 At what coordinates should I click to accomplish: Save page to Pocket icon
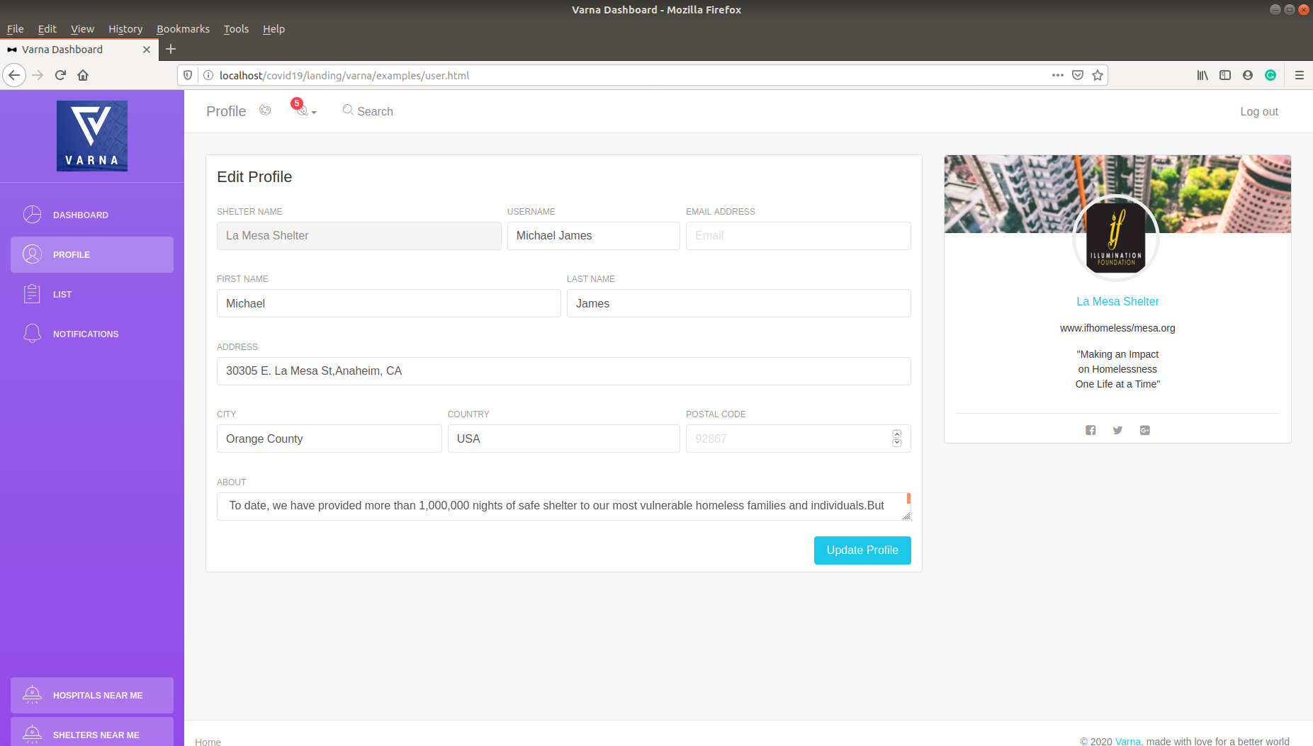coord(1078,75)
